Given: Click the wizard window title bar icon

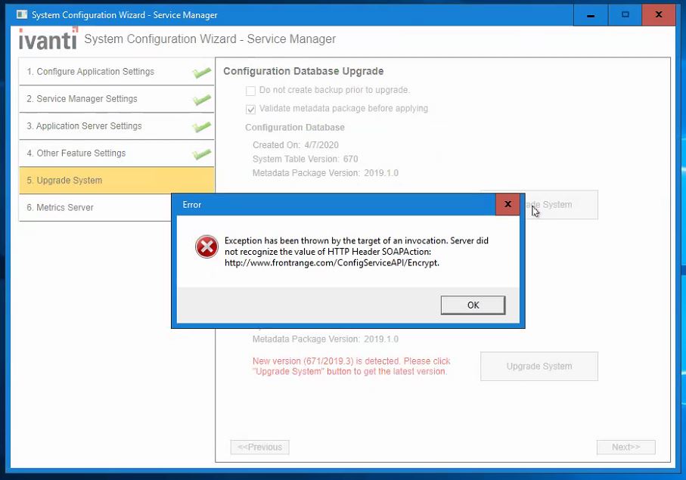Looking at the screenshot, I should (x=21, y=14).
